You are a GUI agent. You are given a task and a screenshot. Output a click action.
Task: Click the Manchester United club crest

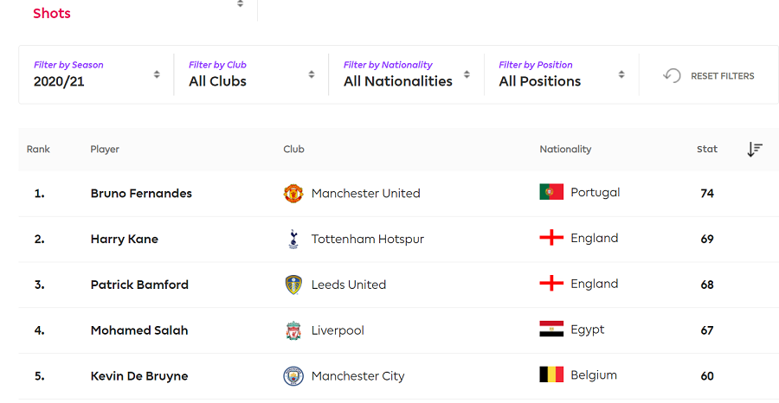pyautogui.click(x=293, y=193)
